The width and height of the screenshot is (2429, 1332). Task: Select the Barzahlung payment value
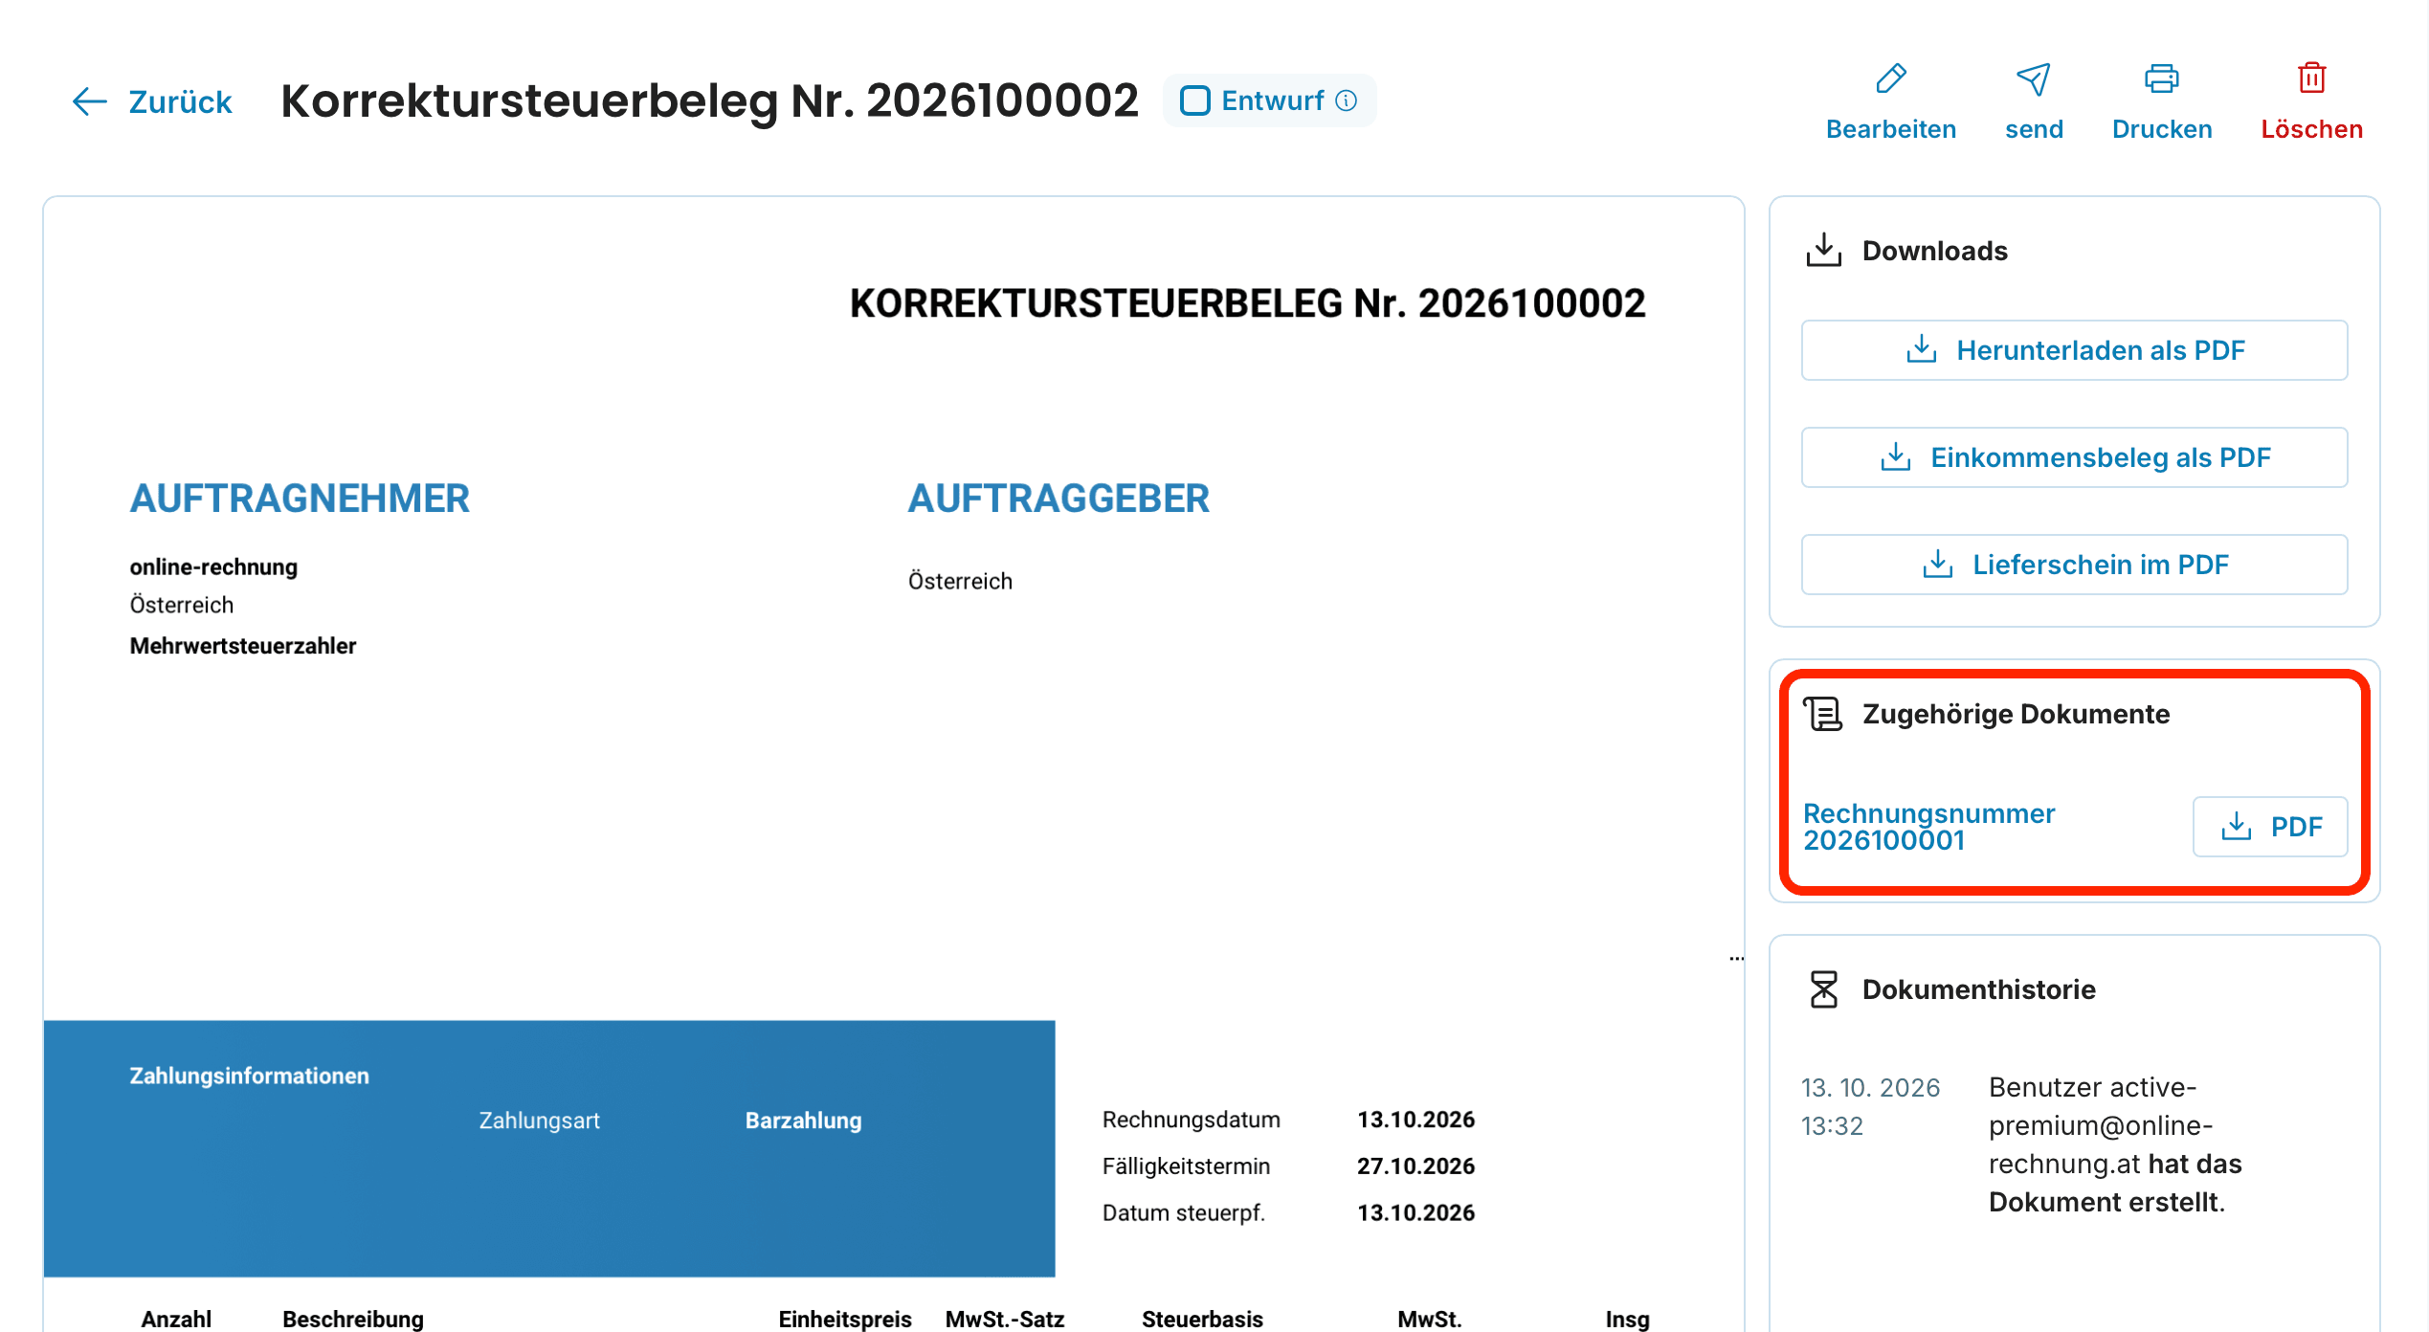click(803, 1121)
